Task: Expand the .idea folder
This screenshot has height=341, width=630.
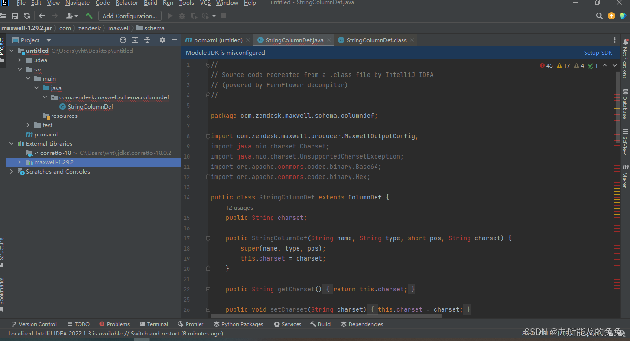Action: click(19, 60)
